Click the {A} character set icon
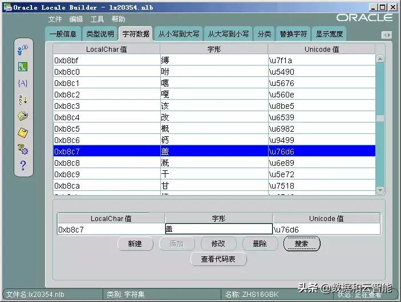This screenshot has height=302, width=401. pos(23,83)
